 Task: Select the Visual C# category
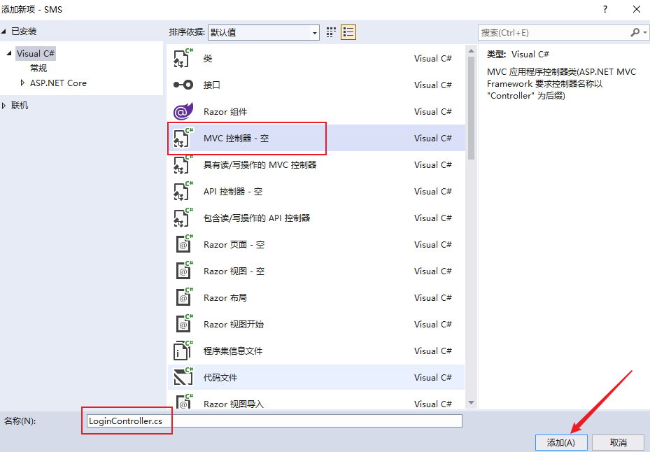[x=36, y=53]
